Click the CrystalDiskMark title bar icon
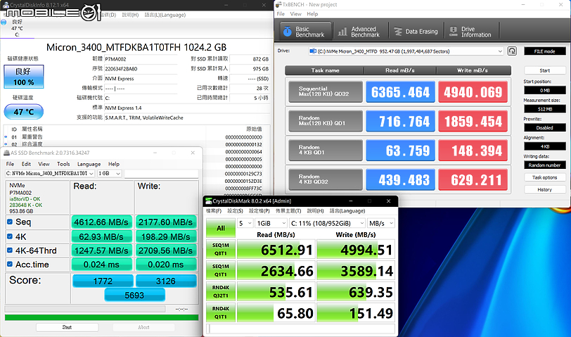The height and width of the screenshot is (337, 571). coord(209,201)
